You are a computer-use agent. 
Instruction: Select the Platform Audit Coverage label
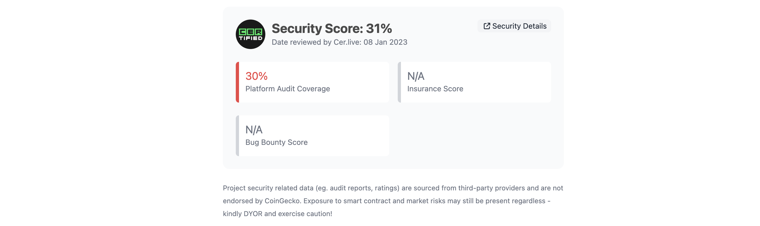tap(287, 89)
